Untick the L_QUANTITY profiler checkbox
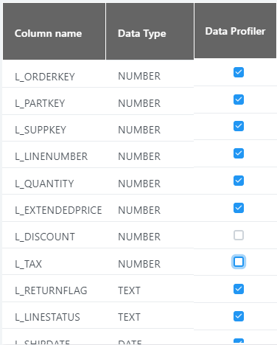This screenshot has width=277, height=345. [x=239, y=181]
